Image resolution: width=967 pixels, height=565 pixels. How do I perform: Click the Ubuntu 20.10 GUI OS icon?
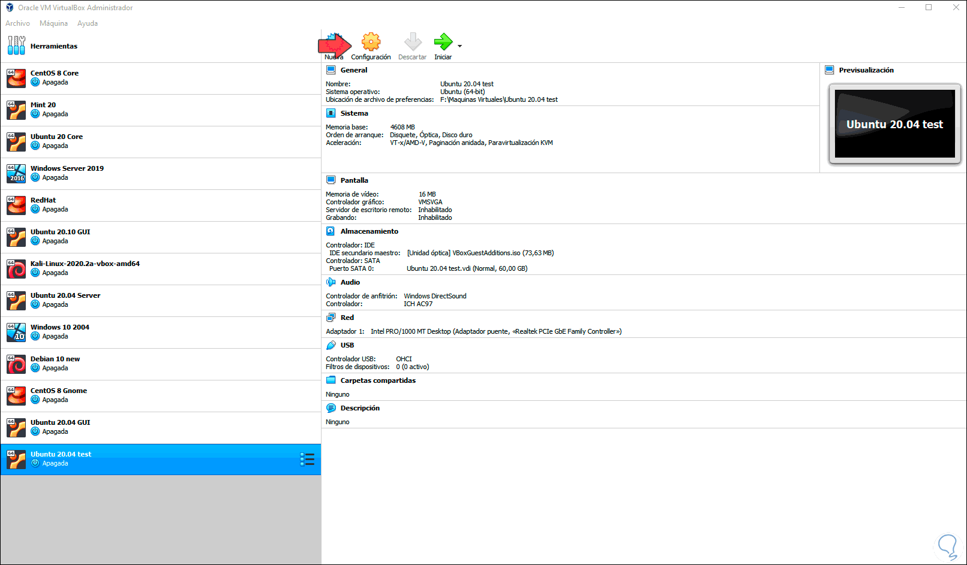click(x=16, y=237)
